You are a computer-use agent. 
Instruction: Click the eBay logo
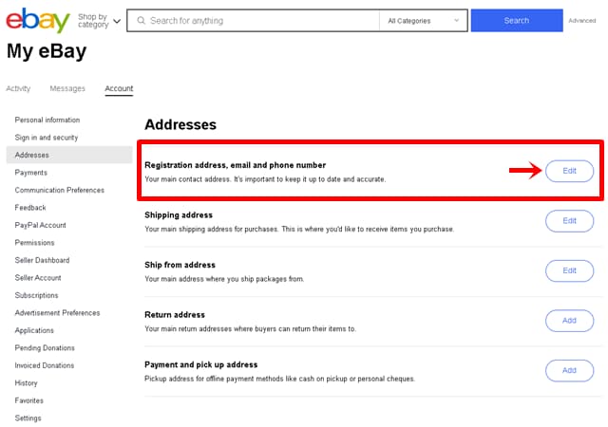point(38,20)
